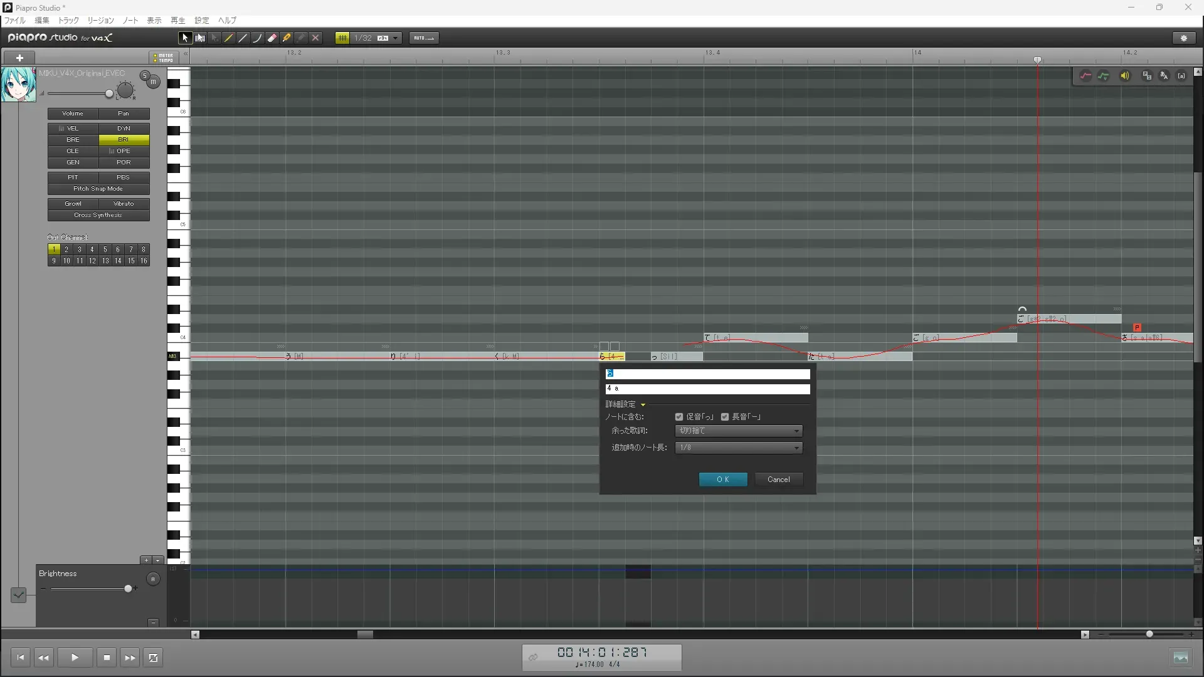Open the トラック menu
Screen dimensions: 1204x677
[68, 21]
